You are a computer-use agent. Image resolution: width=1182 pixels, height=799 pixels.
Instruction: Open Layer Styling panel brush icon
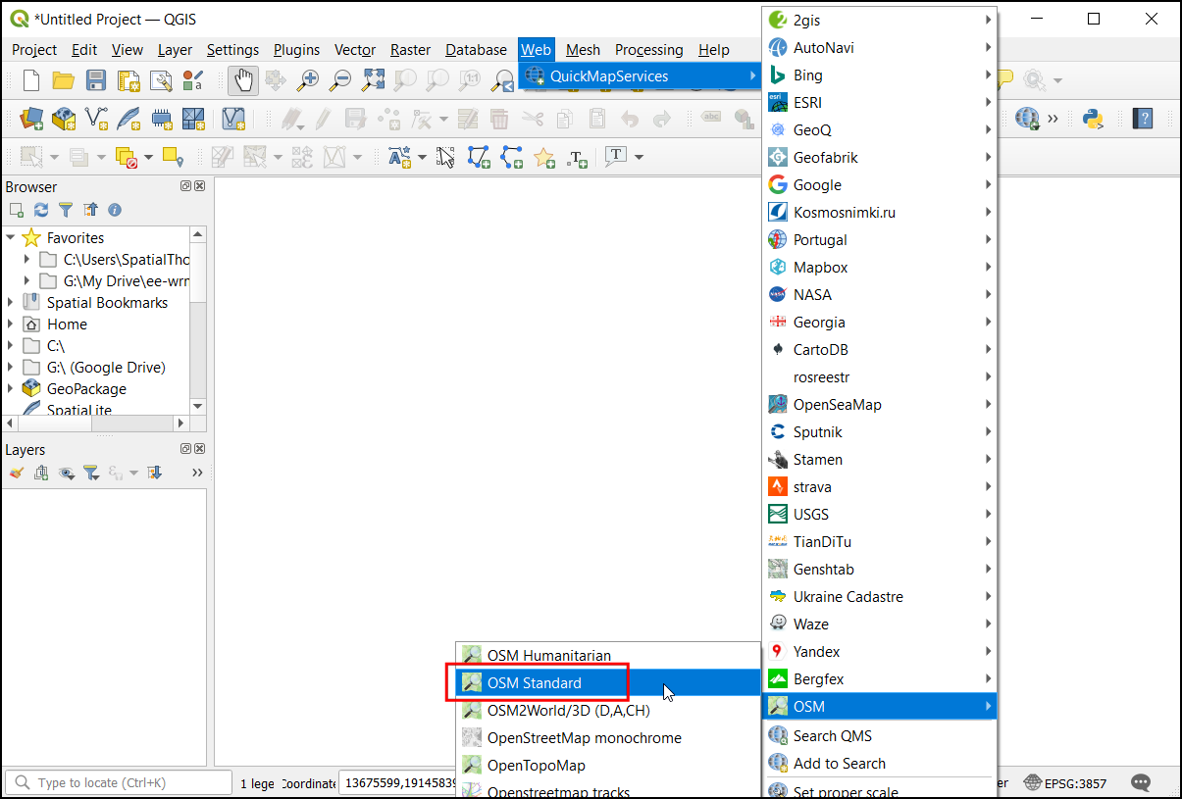click(x=16, y=473)
